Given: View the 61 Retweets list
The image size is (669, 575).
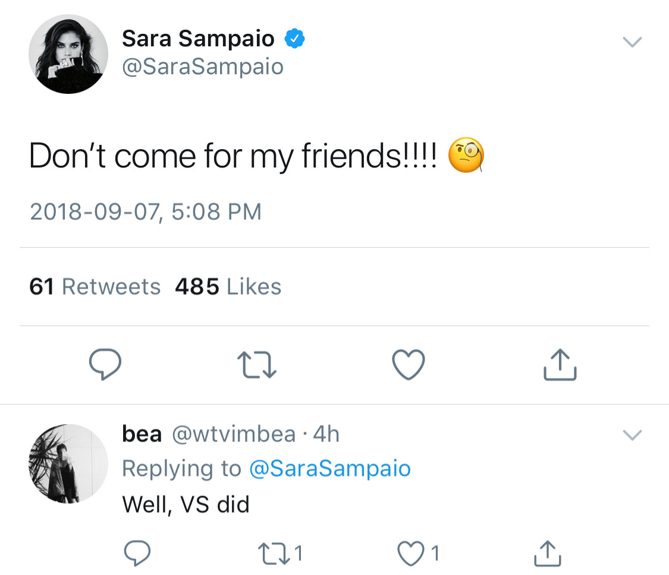Looking at the screenshot, I should point(95,287).
